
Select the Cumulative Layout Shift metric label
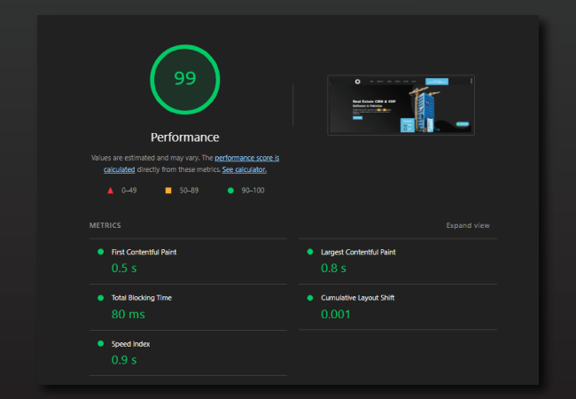point(358,298)
